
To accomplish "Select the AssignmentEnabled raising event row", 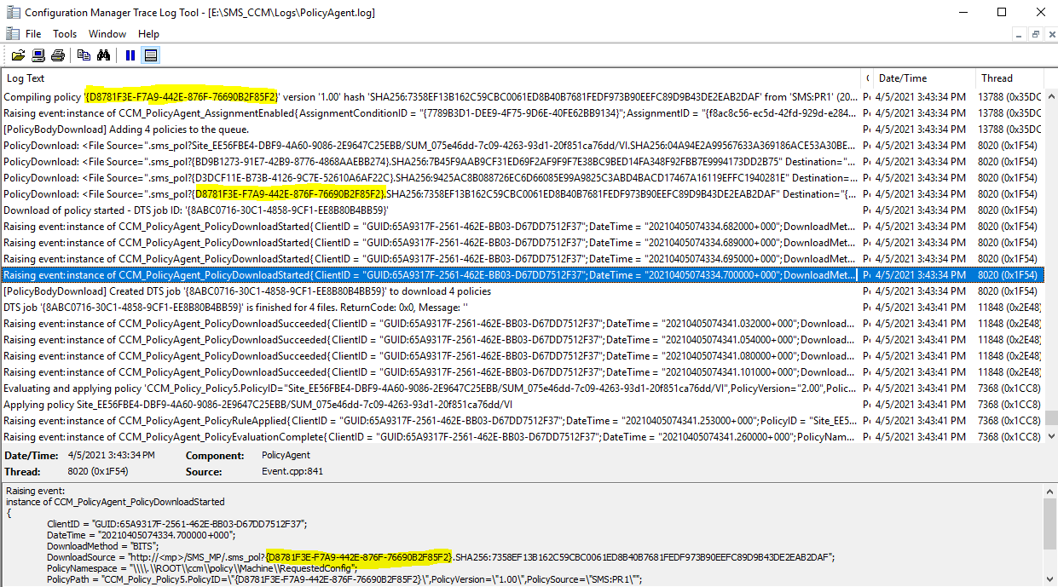I will coord(522,113).
